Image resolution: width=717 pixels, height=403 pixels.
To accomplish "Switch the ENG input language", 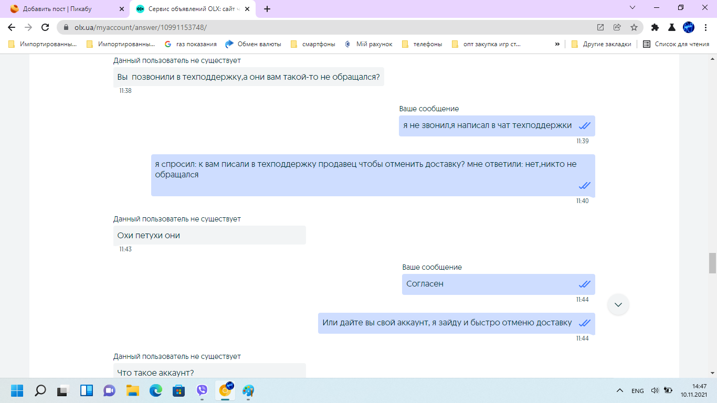I will [x=637, y=391].
